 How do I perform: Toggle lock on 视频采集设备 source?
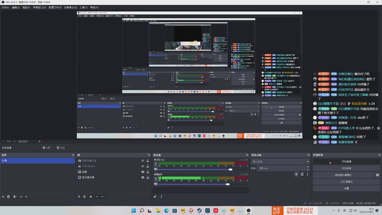point(148,161)
